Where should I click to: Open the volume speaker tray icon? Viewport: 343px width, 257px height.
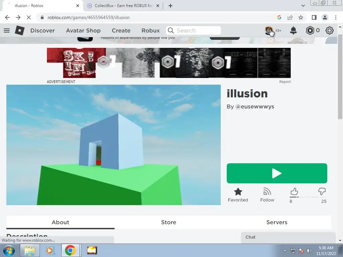coord(309,251)
